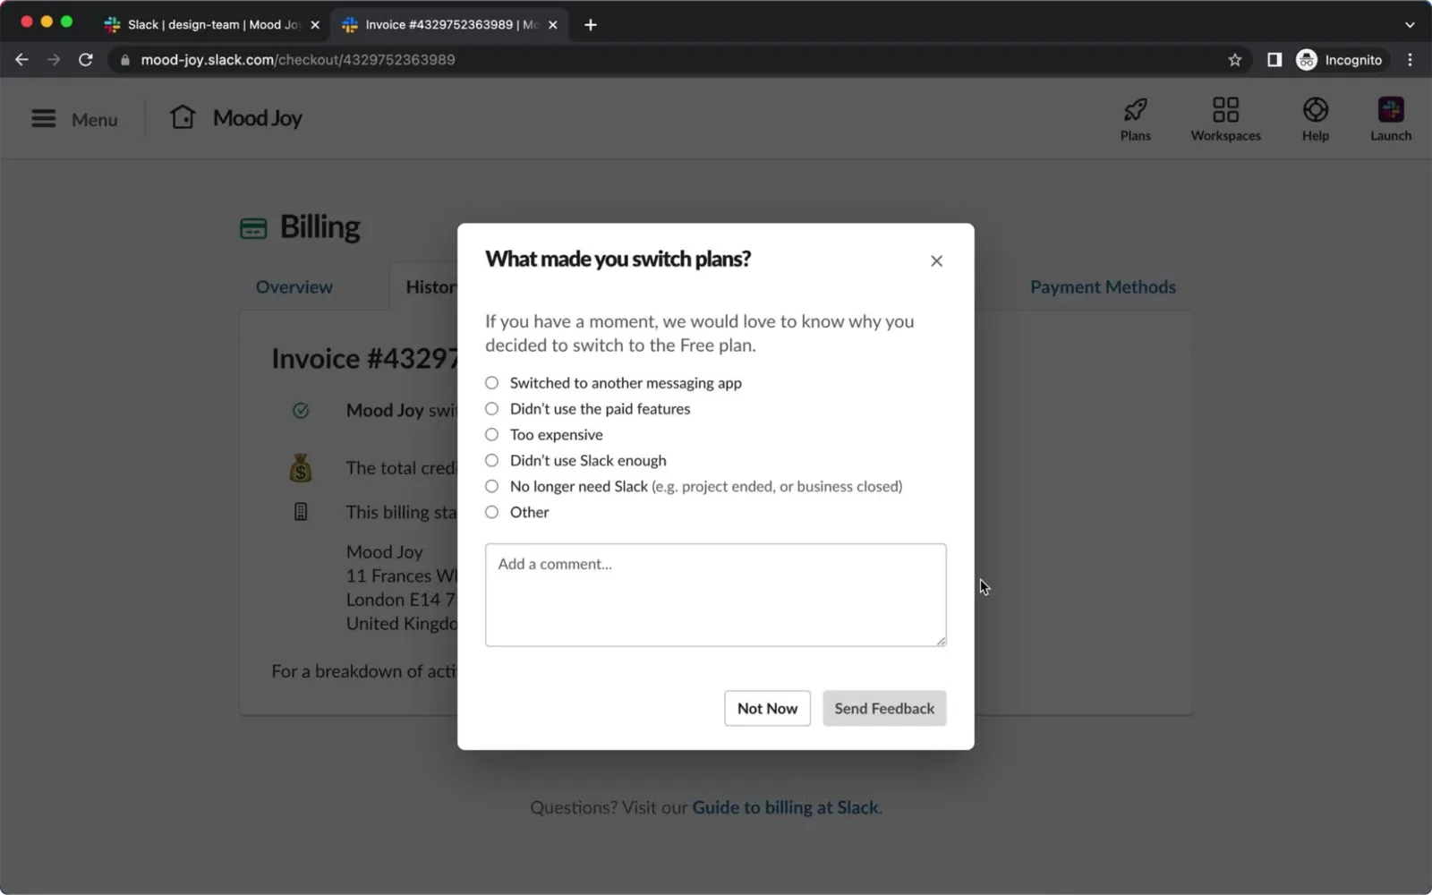Go forward in browser history
The image size is (1432, 895).
point(54,60)
